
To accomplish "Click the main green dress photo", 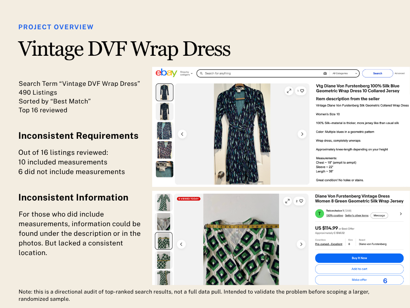I will click(241, 239).
